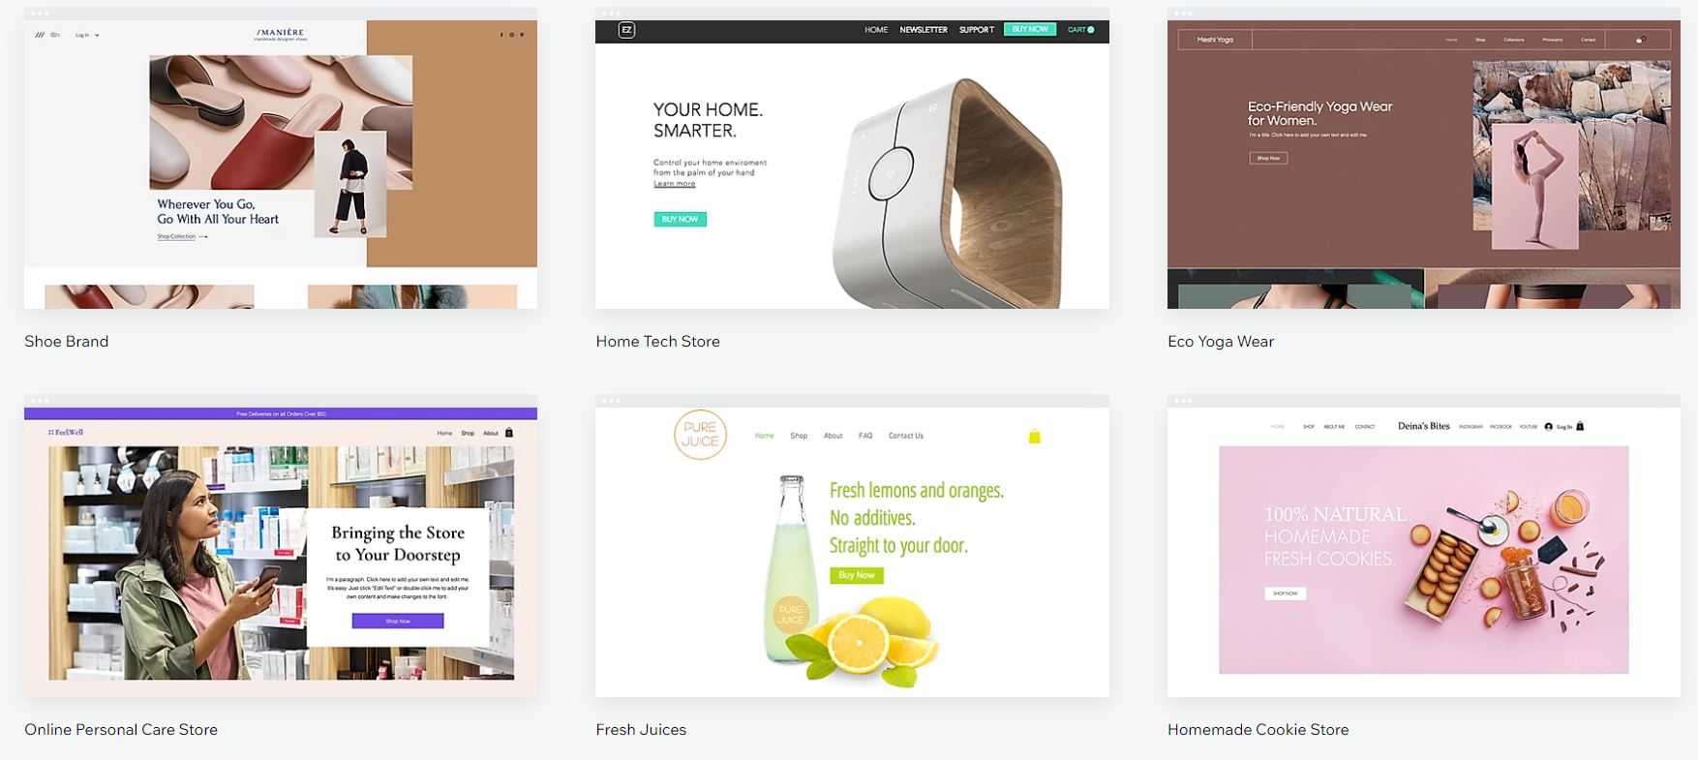Select the FAQ menu item in Fresh Juices
The width and height of the screenshot is (1698, 760).
pyautogui.click(x=865, y=436)
